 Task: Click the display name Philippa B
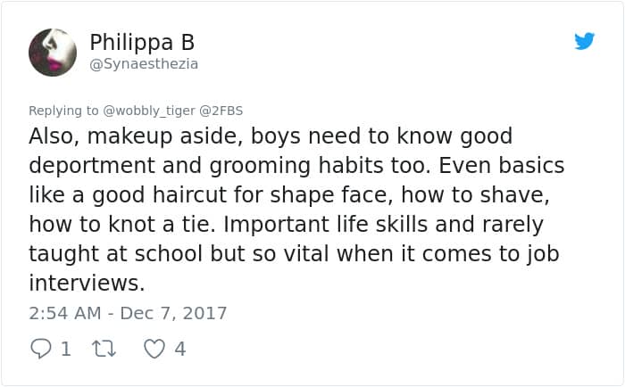142,42
